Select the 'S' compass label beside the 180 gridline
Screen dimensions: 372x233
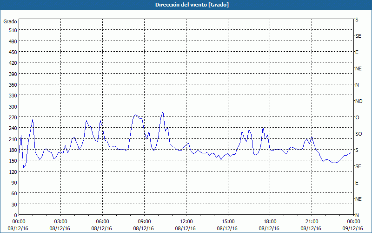click(357, 150)
